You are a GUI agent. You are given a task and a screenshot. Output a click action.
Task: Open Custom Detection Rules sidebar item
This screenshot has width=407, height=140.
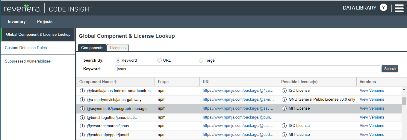pyautogui.click(x=37, y=48)
